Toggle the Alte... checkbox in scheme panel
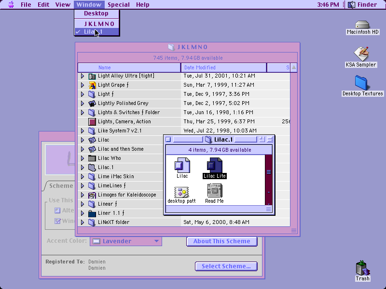 57,210
